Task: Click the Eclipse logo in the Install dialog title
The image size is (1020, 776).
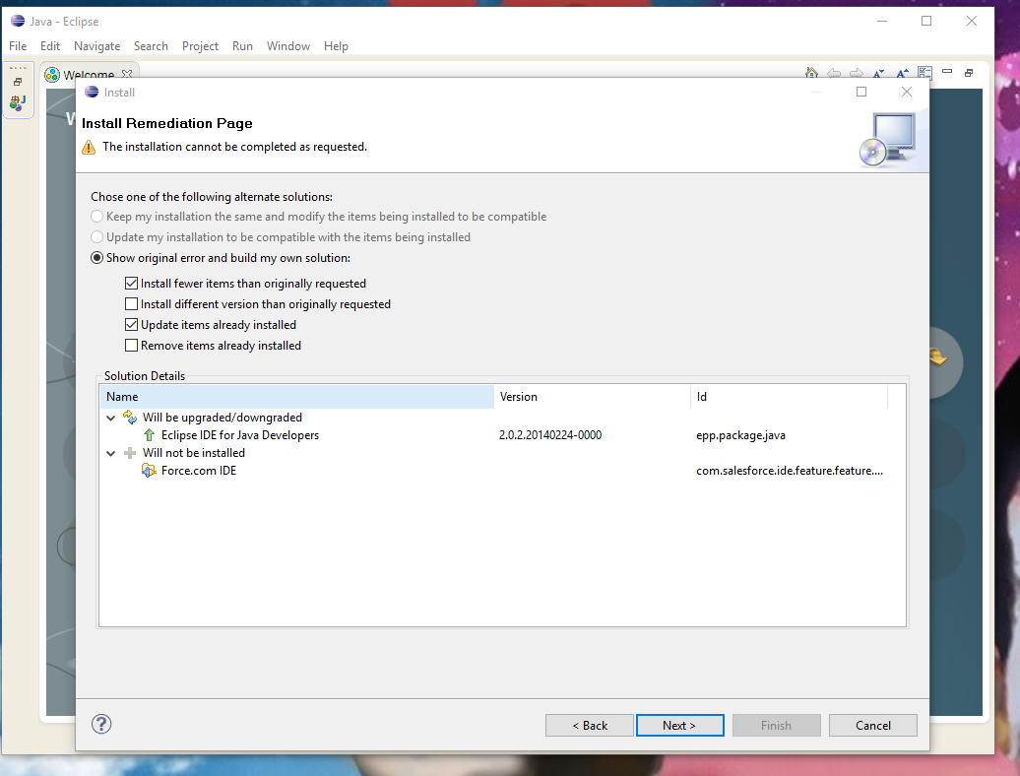Action: coord(92,92)
